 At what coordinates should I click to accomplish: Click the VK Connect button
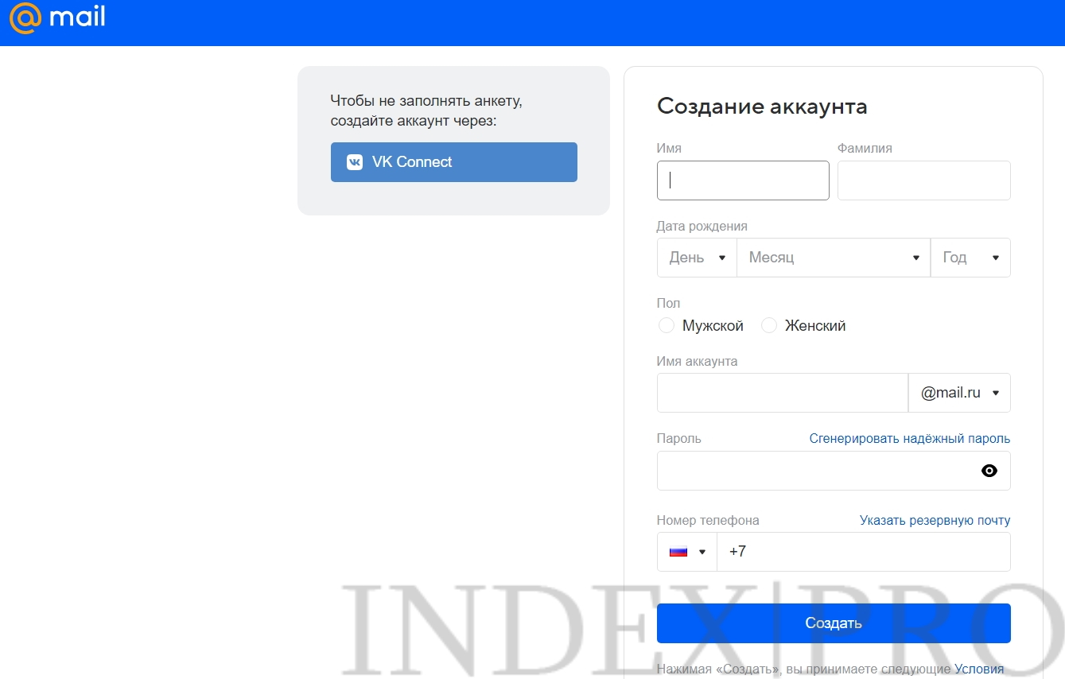(x=454, y=162)
